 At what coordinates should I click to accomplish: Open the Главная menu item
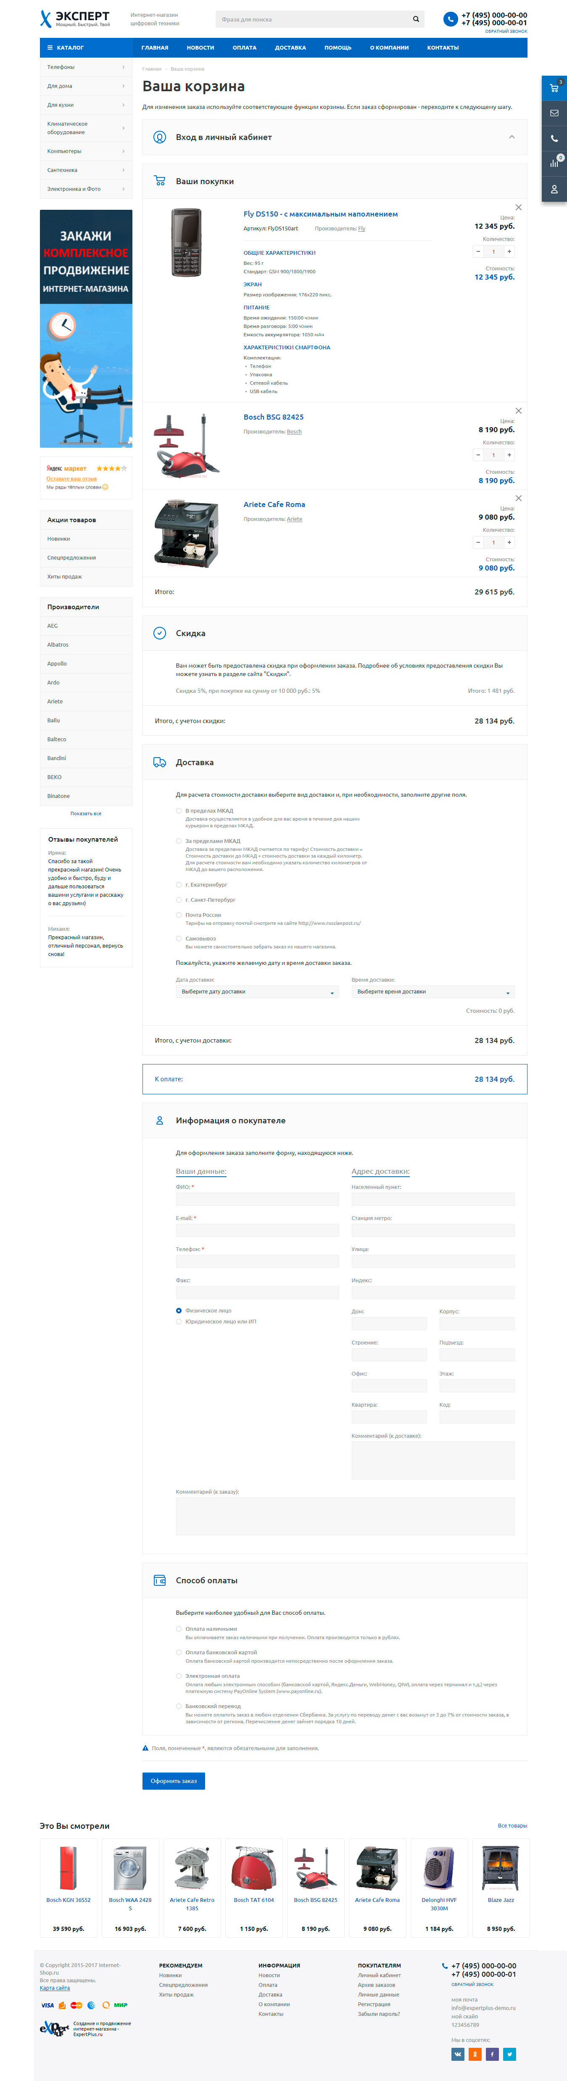point(155,48)
